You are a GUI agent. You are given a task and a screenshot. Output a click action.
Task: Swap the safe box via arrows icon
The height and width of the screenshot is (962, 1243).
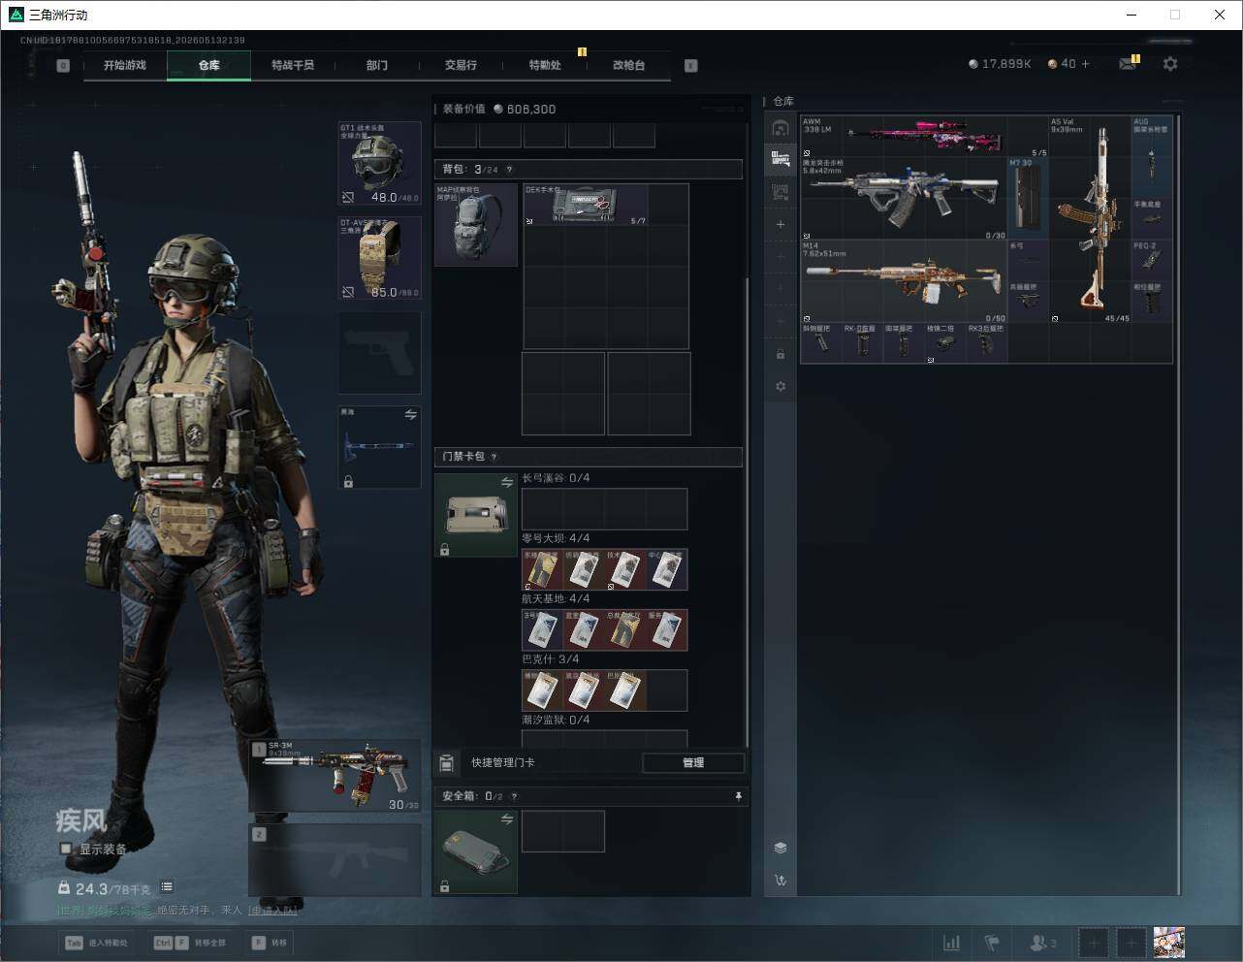506,819
